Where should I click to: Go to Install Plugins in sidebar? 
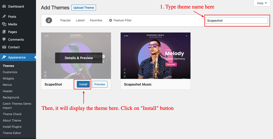point(12,127)
